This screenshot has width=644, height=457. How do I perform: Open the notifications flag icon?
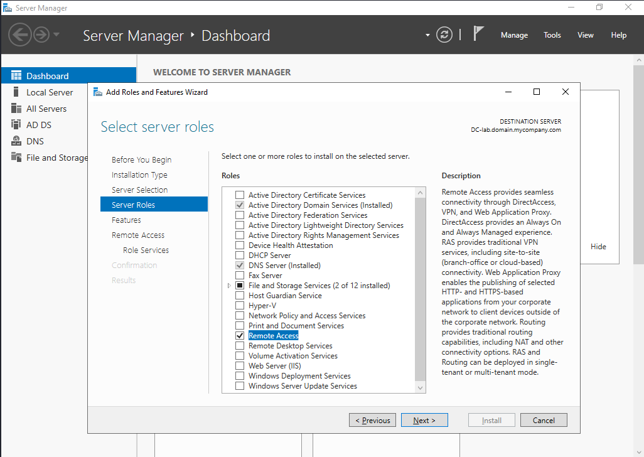pyautogui.click(x=478, y=34)
